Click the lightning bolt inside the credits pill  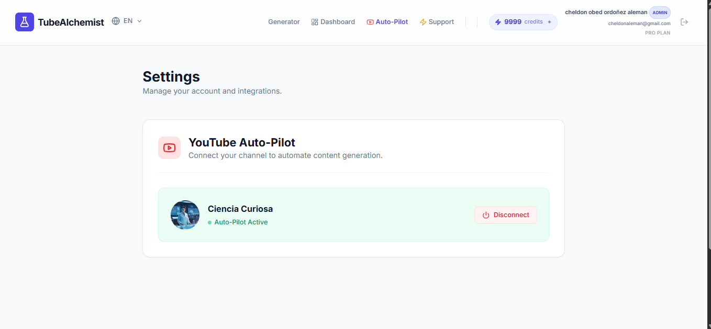click(x=498, y=22)
